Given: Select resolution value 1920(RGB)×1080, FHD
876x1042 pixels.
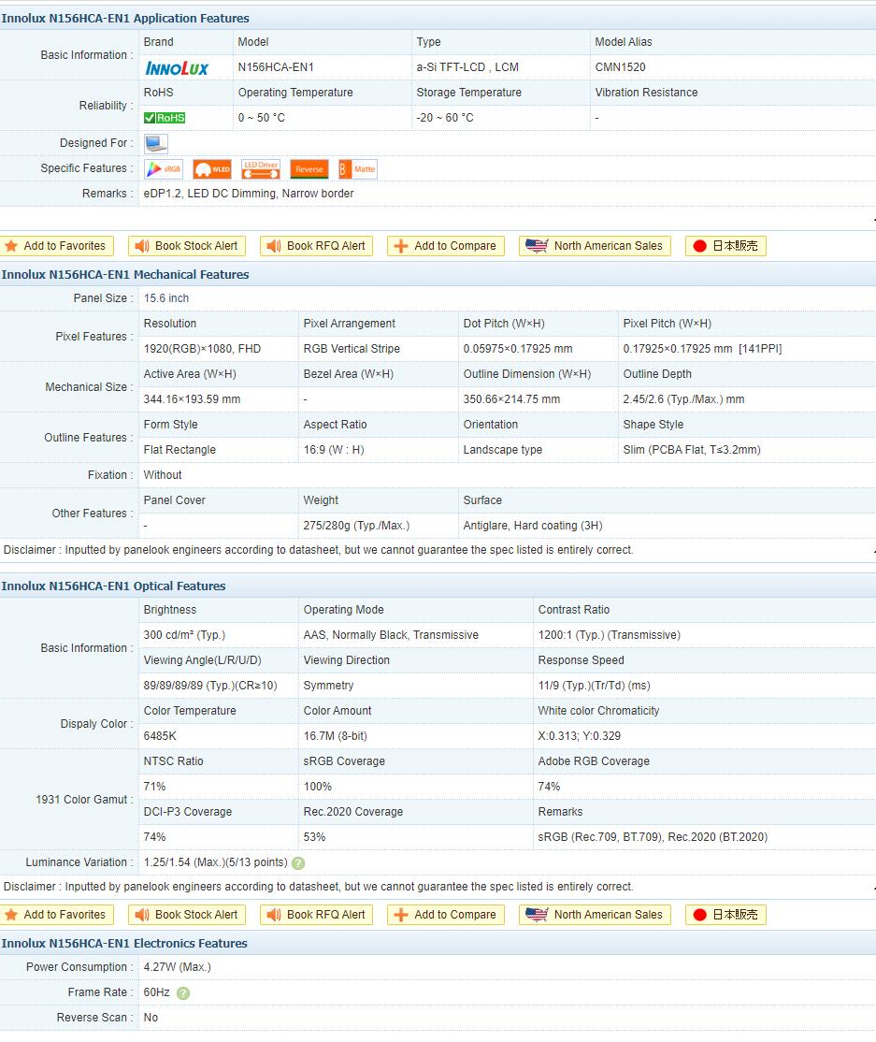Looking at the screenshot, I should [x=202, y=349].
